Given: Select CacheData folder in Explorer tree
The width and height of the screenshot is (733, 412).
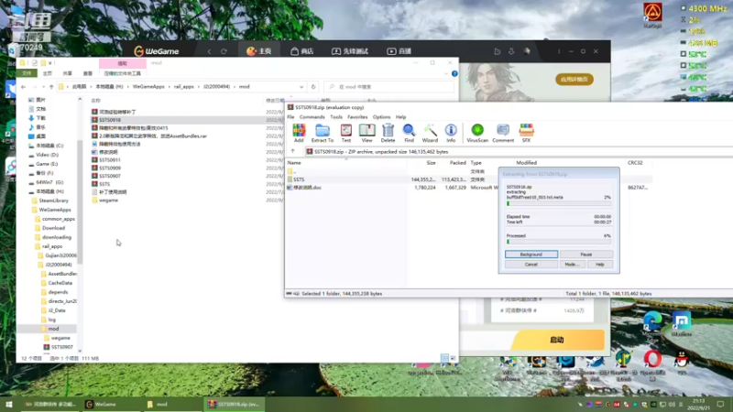Looking at the screenshot, I should click(x=60, y=283).
